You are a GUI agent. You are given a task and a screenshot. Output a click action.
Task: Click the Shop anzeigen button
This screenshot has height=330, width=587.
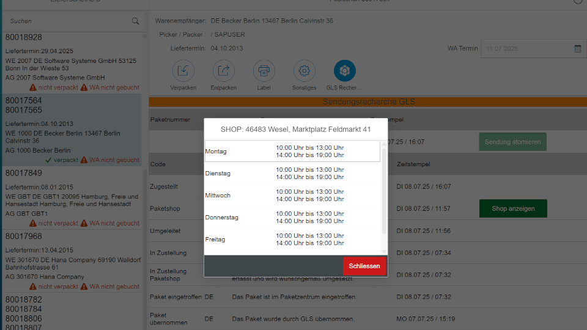click(512, 208)
